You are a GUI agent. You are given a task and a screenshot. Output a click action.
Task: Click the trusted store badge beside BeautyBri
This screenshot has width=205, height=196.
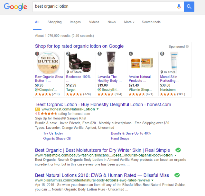[99, 89]
